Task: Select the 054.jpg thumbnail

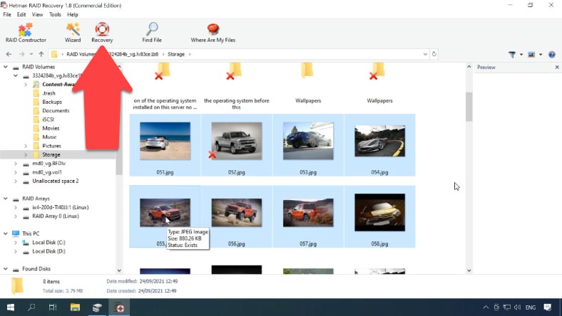Action: click(x=380, y=141)
